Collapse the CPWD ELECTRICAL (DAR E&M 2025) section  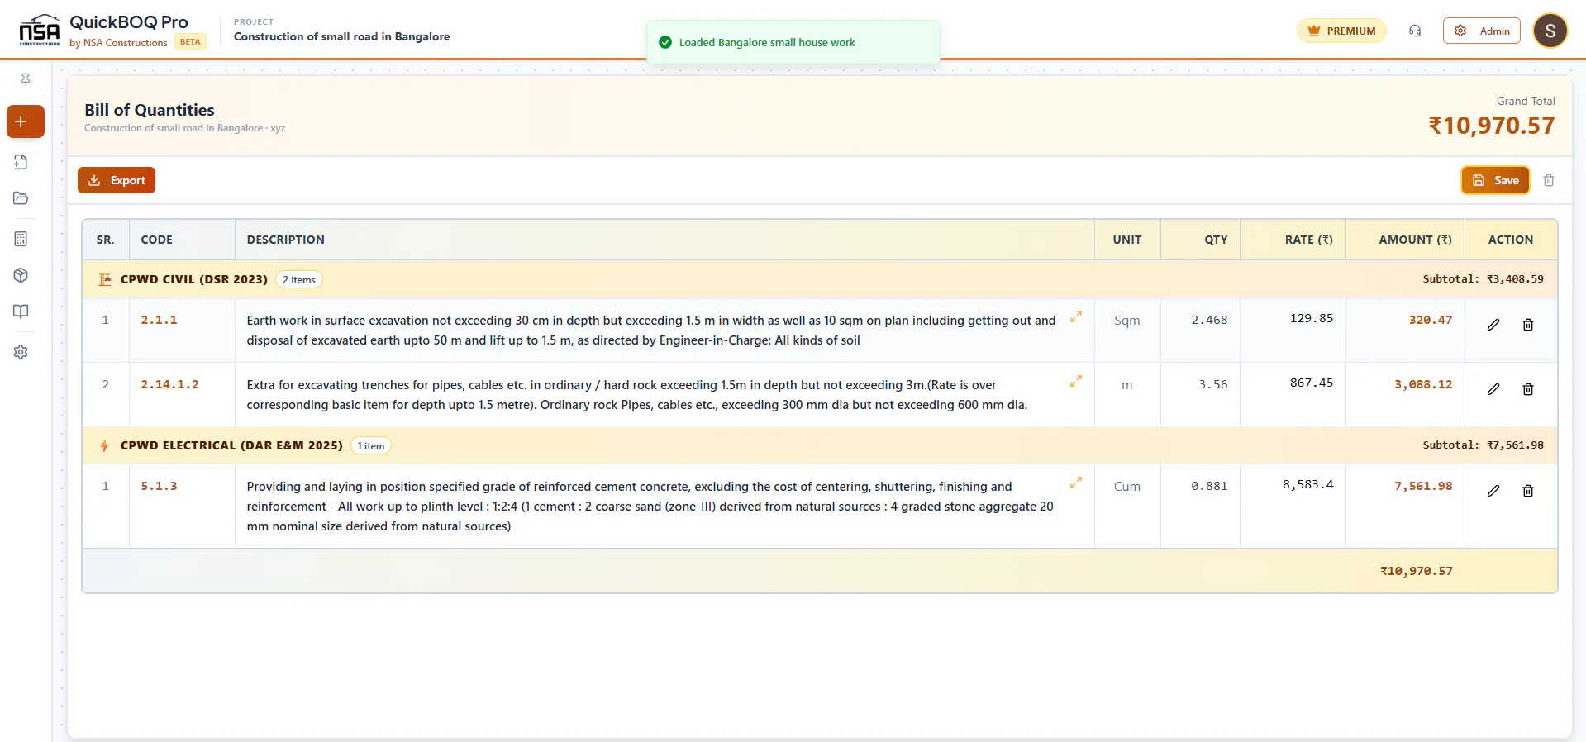[x=820, y=445]
